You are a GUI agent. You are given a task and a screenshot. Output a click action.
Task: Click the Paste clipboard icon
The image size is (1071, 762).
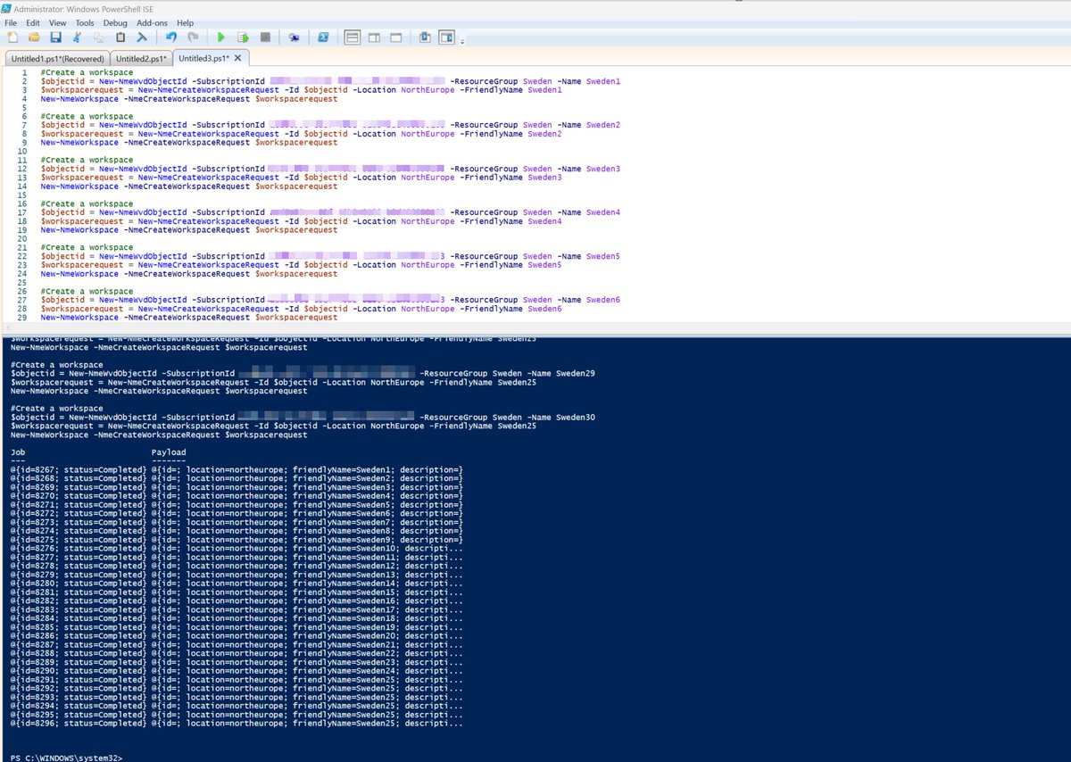click(120, 37)
